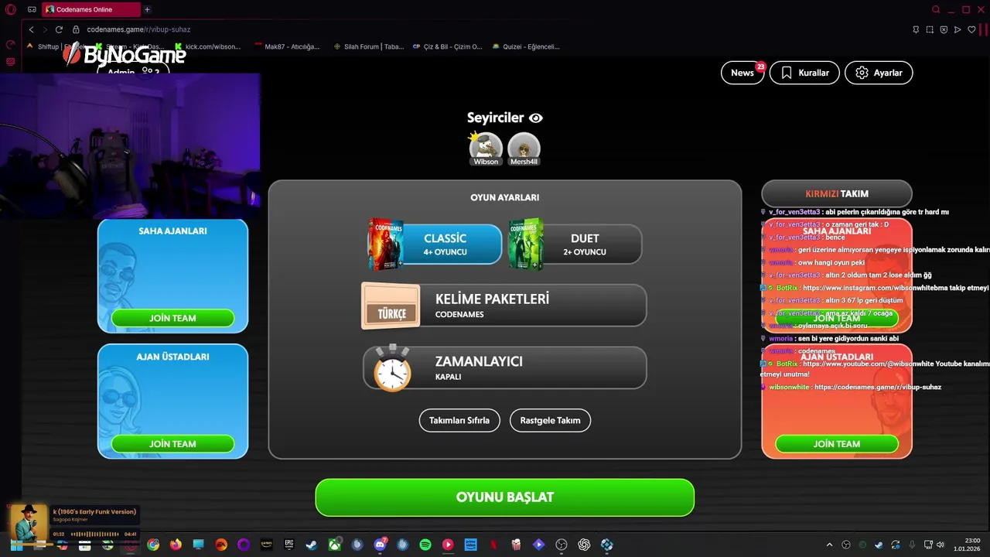Open ChatGPT from the taskbar

(584, 545)
